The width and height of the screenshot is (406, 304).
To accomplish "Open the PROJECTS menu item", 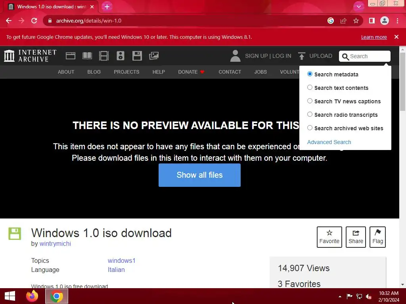I will coord(126,72).
